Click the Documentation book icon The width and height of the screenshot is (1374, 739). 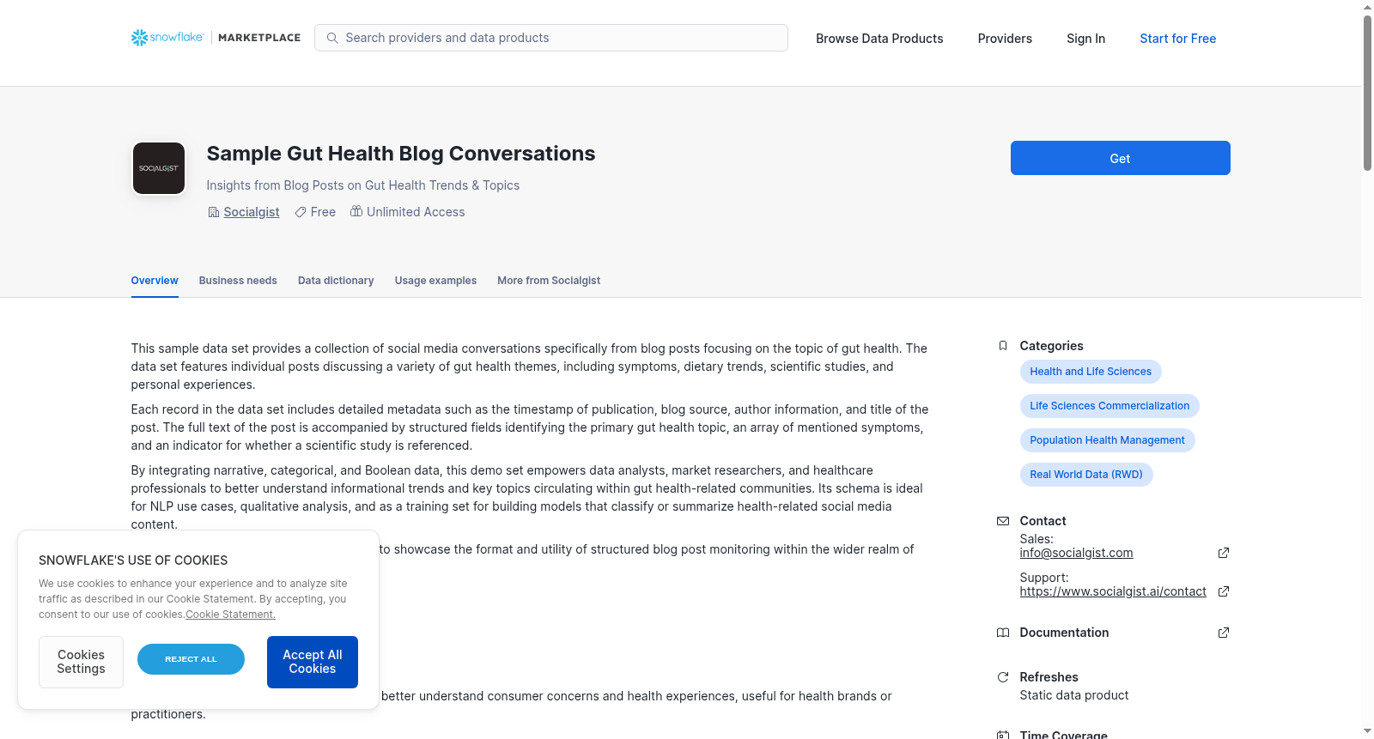tap(1003, 633)
